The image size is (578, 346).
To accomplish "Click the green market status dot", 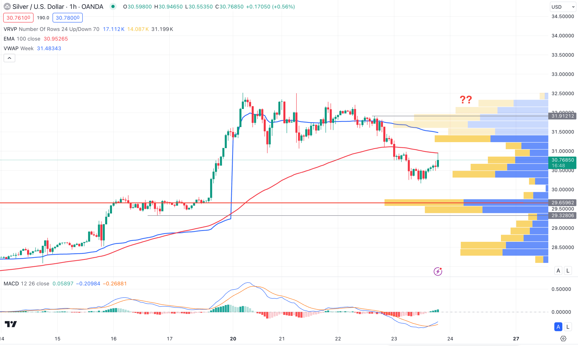I will pos(113,6).
